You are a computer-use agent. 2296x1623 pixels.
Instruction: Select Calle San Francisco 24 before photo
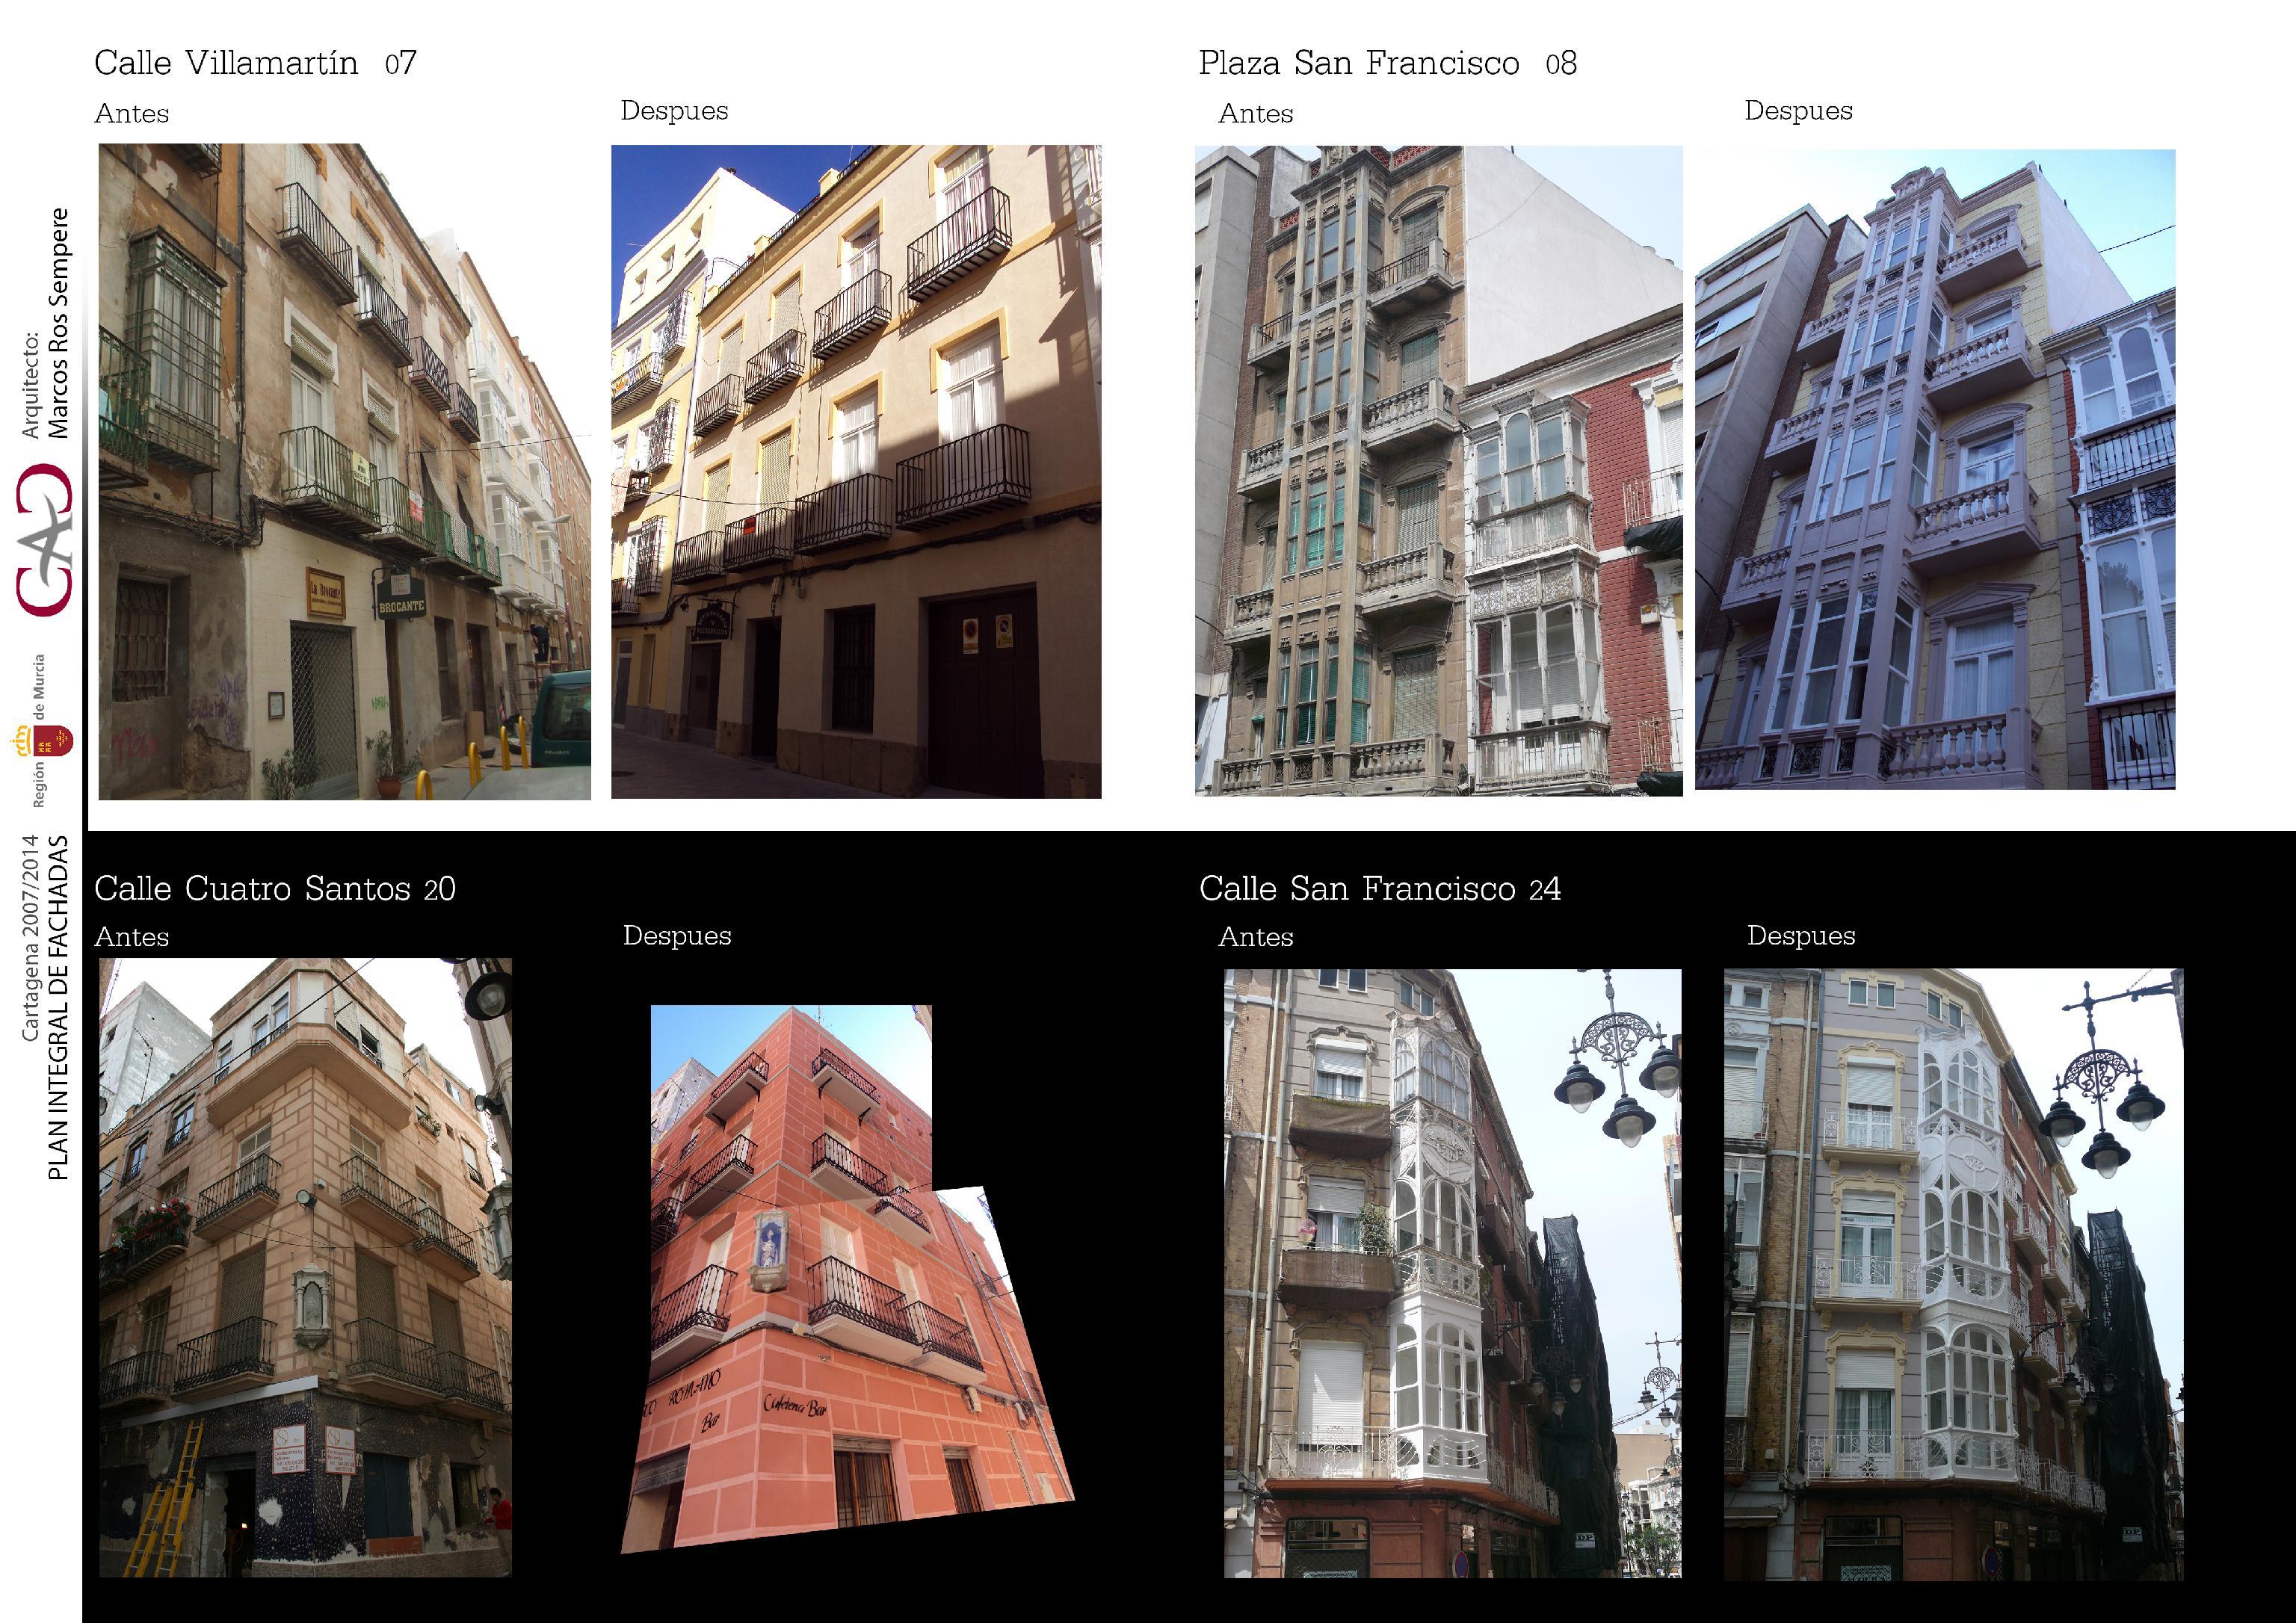pyautogui.click(x=1452, y=1273)
